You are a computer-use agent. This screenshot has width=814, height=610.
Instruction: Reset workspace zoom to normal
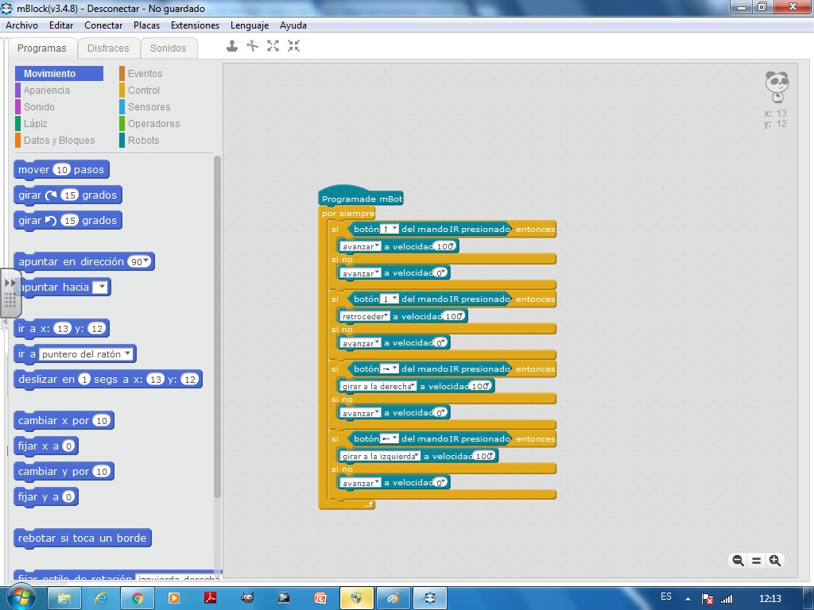[756, 561]
